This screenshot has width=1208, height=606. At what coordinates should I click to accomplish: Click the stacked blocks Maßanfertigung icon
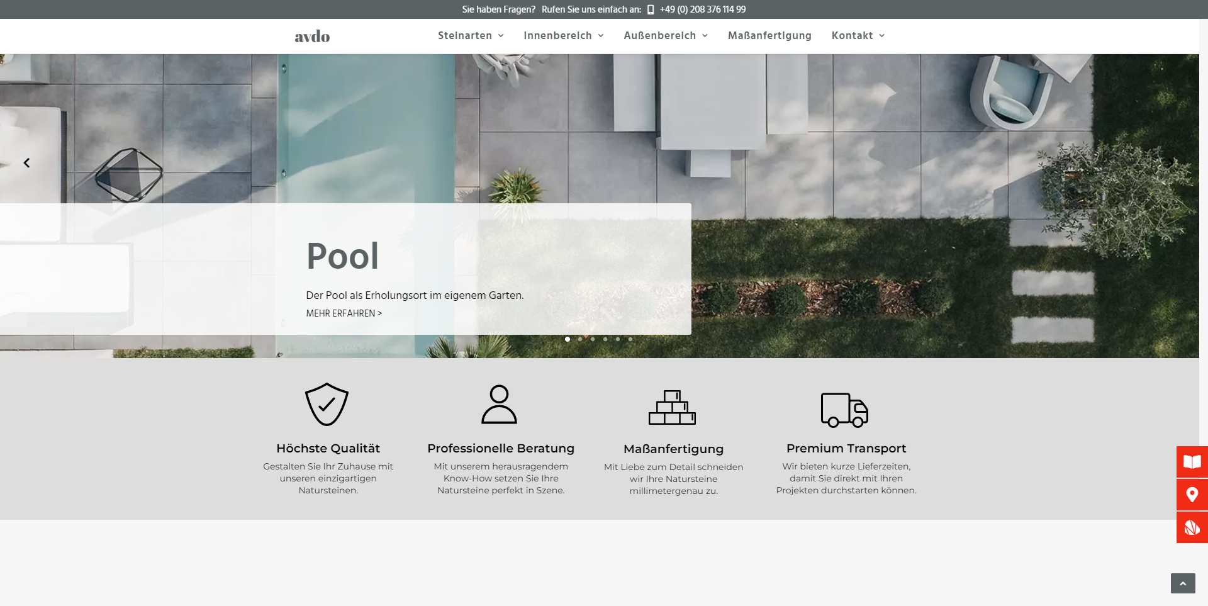tap(672, 407)
